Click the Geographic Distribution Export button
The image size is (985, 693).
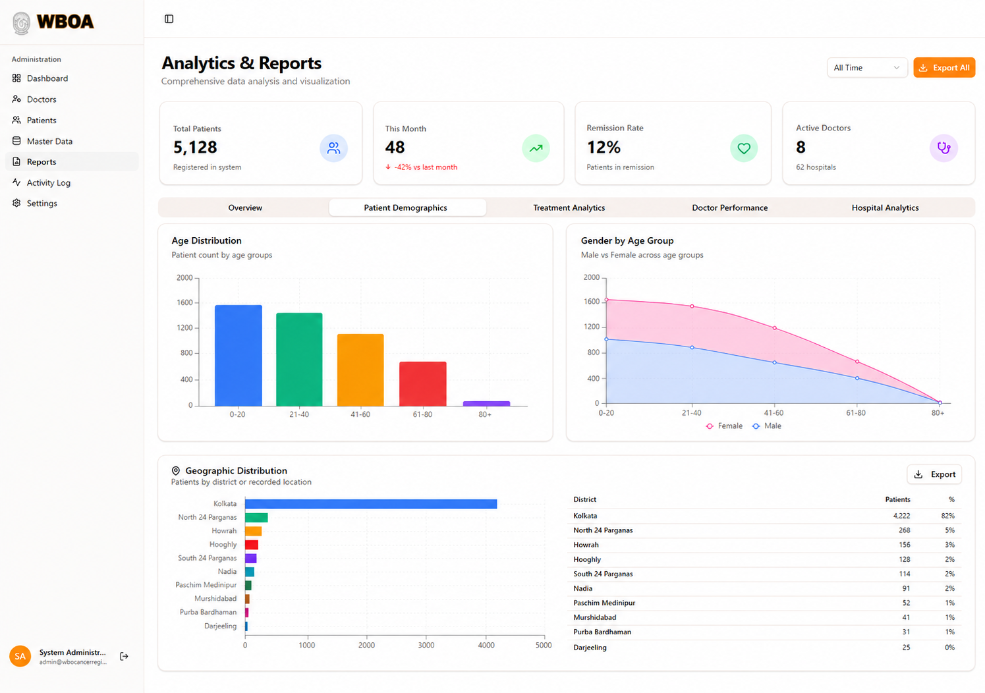[x=935, y=474]
